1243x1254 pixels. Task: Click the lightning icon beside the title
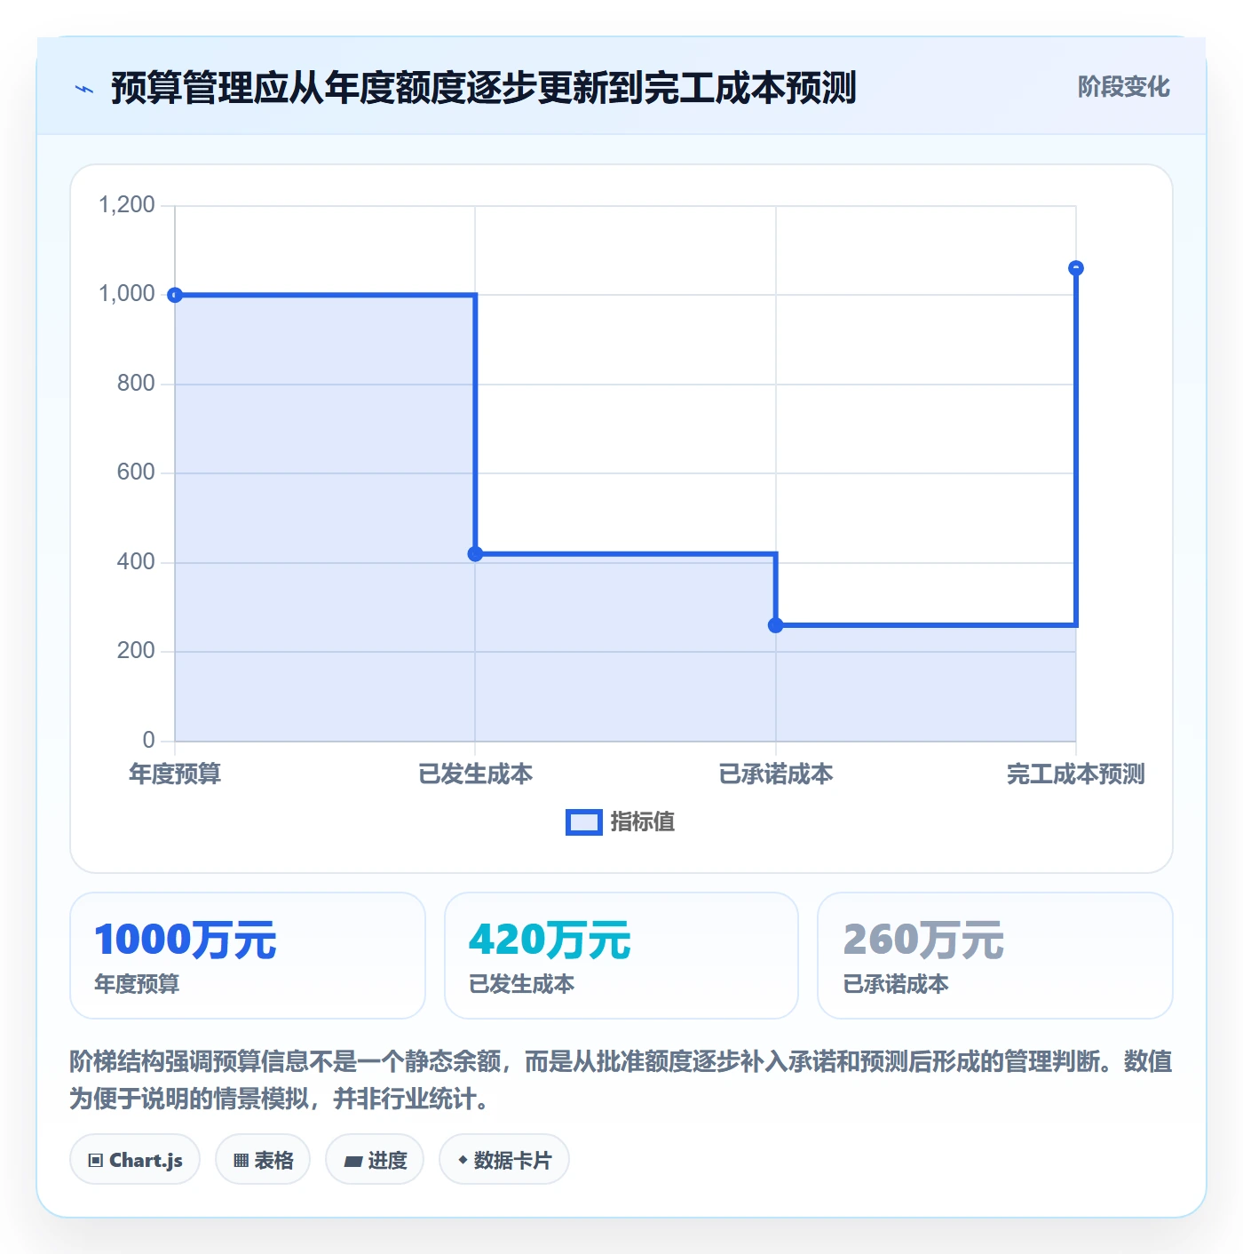click(x=84, y=89)
